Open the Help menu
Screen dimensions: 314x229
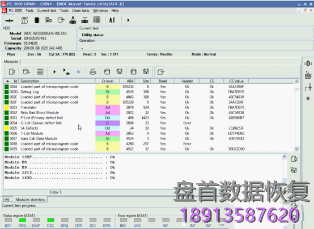[x=115, y=10]
